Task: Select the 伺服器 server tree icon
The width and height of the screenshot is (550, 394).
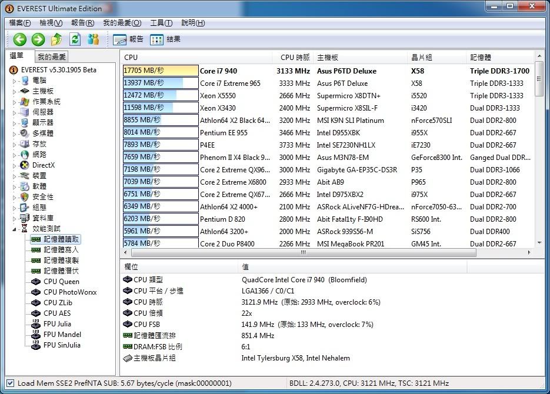Action: (25, 112)
